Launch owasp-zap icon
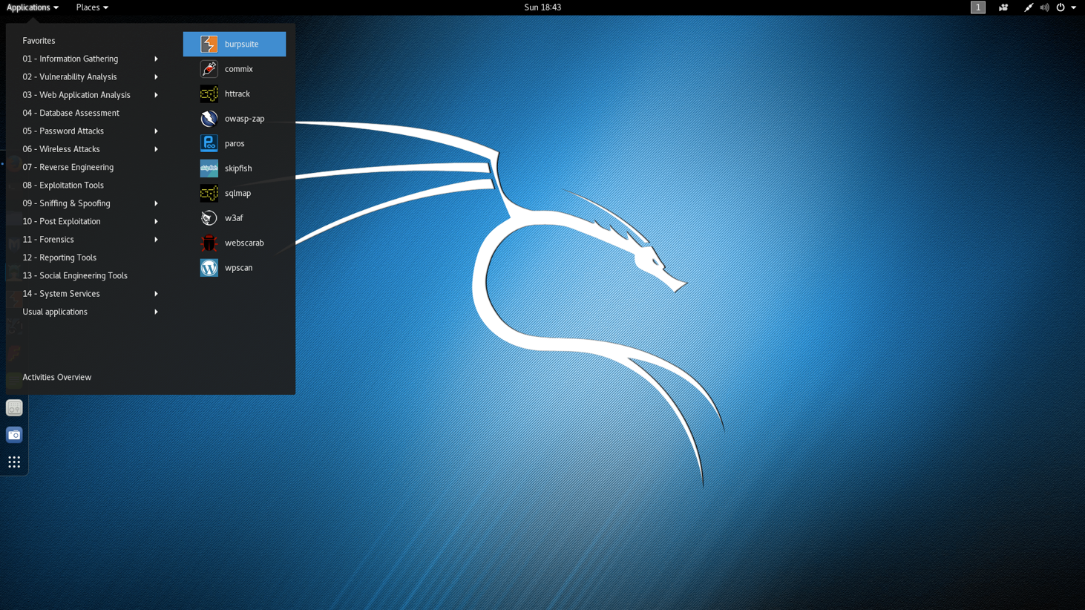 pyautogui.click(x=209, y=119)
